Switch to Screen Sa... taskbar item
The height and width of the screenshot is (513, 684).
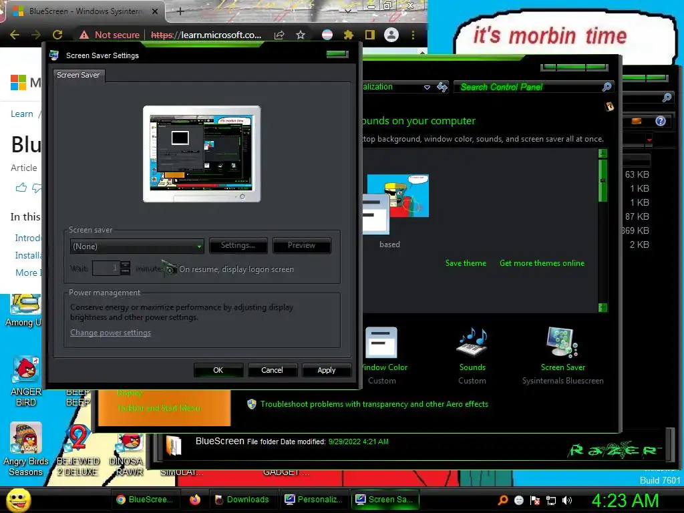(x=385, y=500)
